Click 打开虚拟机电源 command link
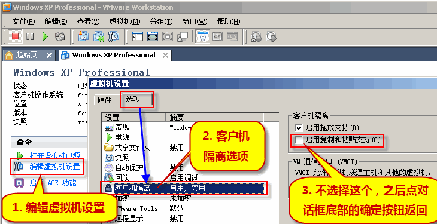437x224 pixels. click(55, 155)
